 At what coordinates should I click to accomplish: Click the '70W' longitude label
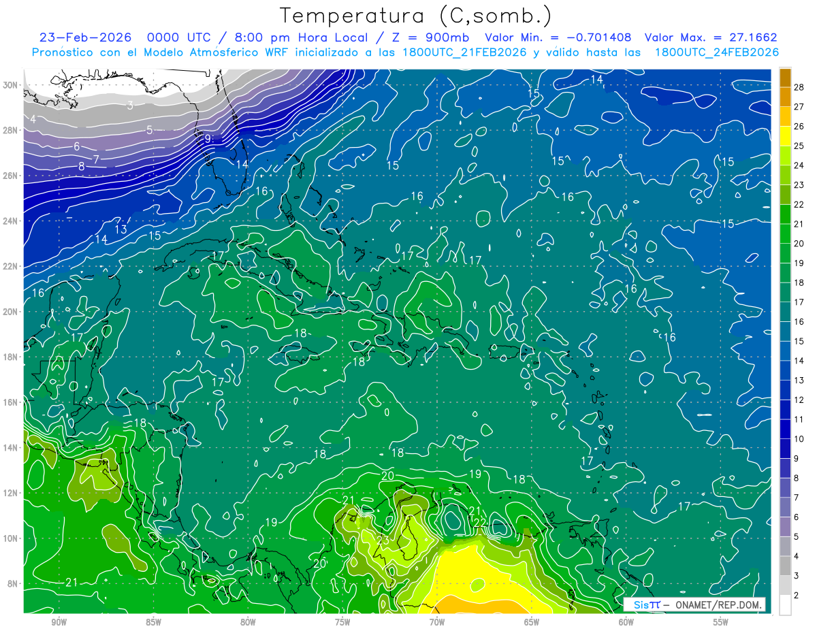click(x=437, y=622)
